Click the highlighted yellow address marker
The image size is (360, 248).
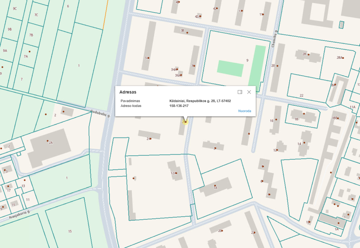coord(185,122)
